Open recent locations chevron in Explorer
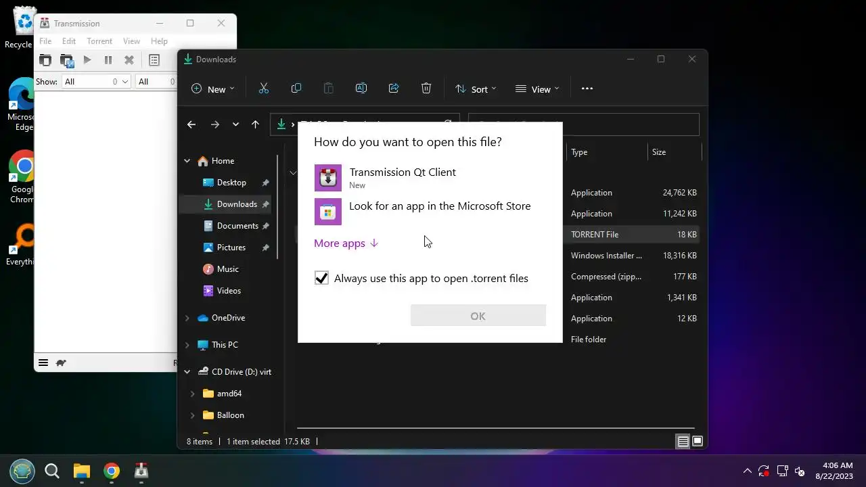The width and height of the screenshot is (866, 487). 235,124
